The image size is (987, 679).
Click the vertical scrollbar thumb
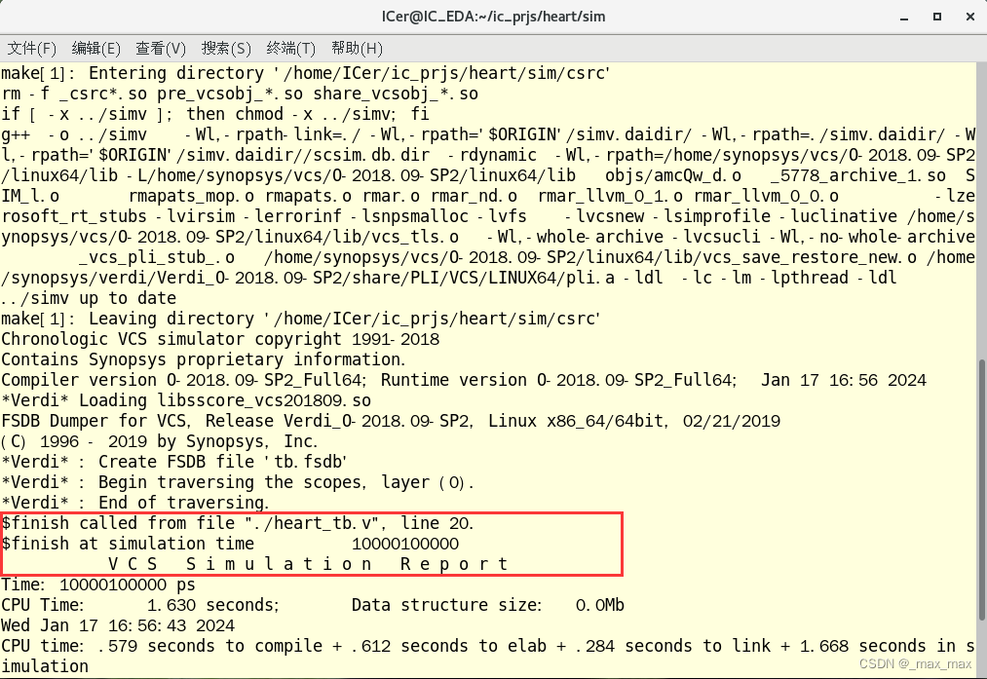tap(982, 490)
